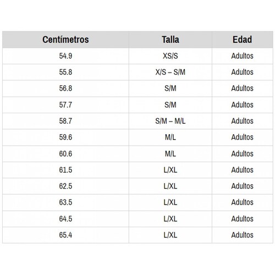Select M/L size in 60.6 row
This screenshot has height=275, width=275.
click(170, 154)
